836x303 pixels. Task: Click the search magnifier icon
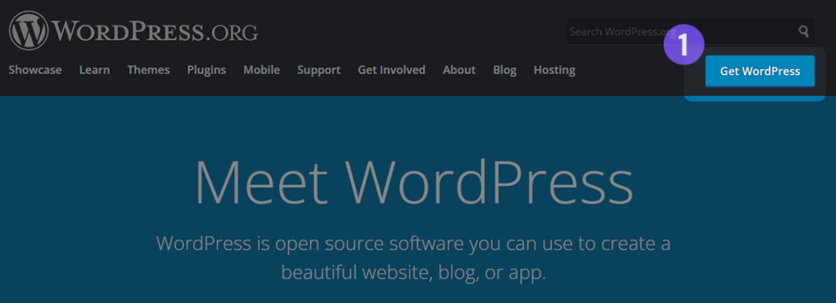point(803,32)
